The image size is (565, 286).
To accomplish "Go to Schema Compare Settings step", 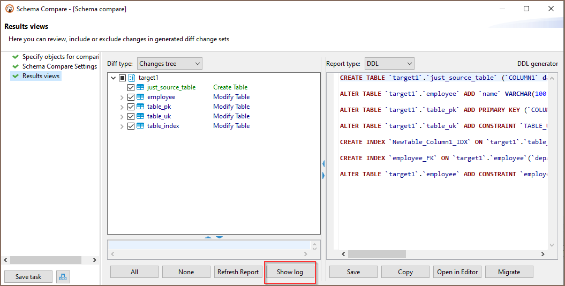I will (x=59, y=66).
